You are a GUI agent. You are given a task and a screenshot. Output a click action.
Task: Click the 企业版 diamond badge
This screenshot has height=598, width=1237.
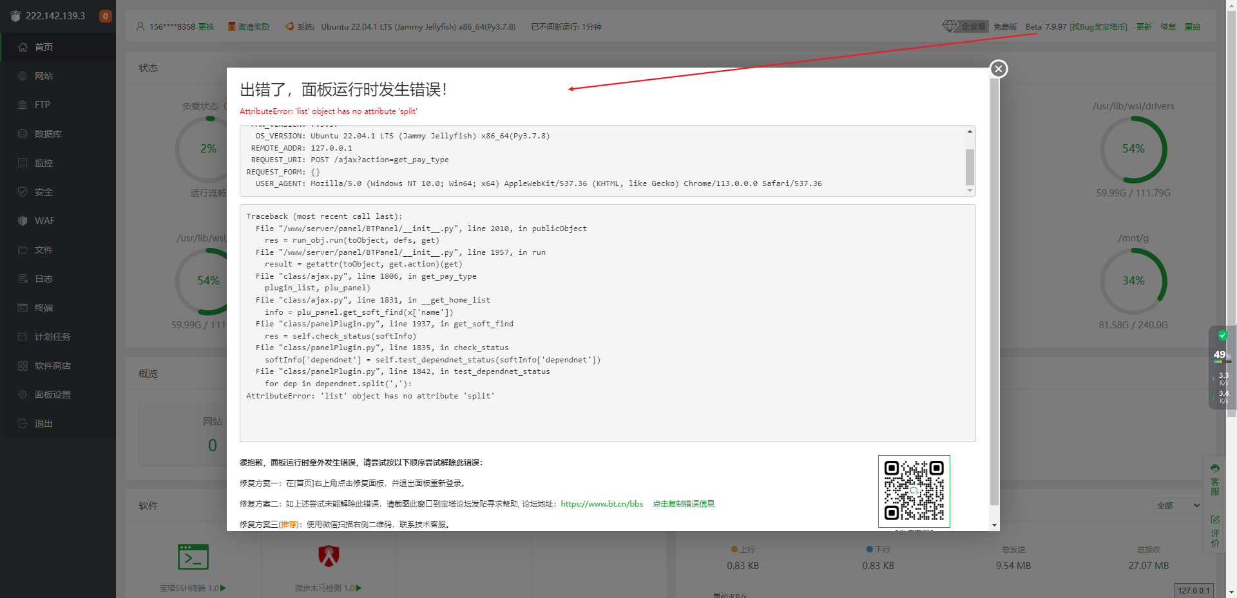coord(964,26)
